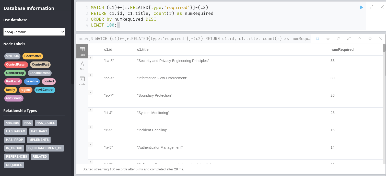The height and width of the screenshot is (176, 386).
Task: Switch to Code view
Action: tap(82, 81)
